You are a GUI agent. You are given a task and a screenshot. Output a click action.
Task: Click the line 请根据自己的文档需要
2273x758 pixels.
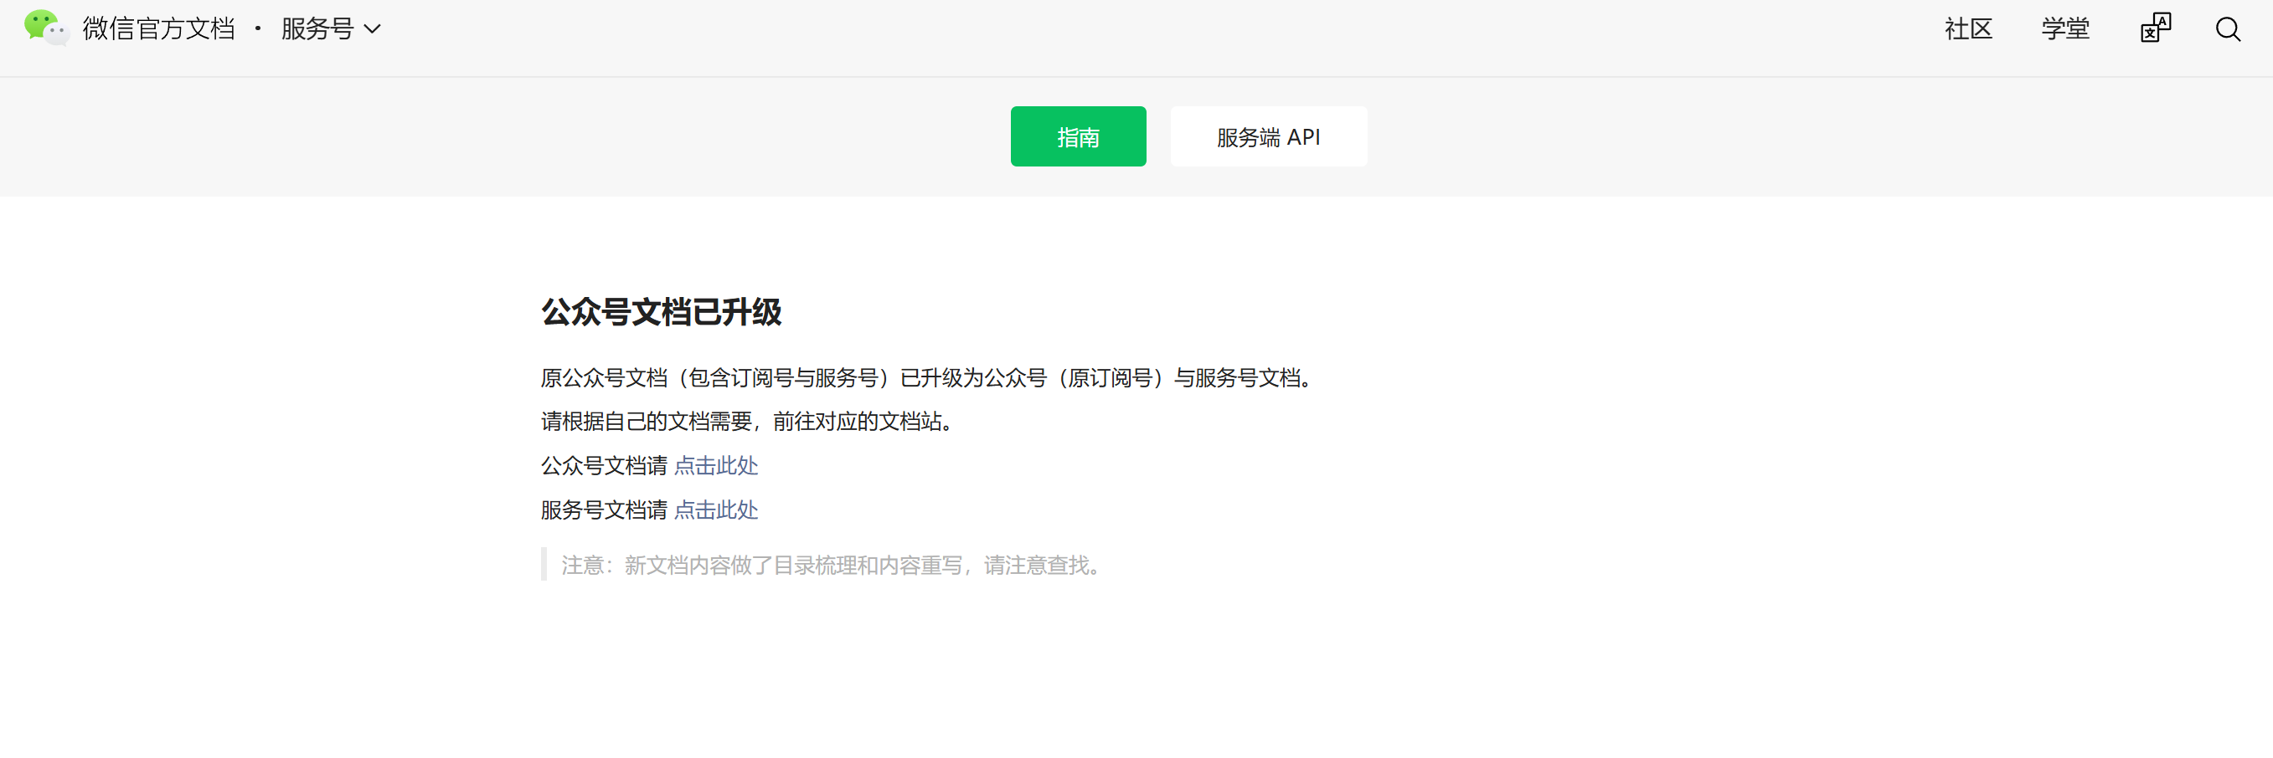(746, 422)
